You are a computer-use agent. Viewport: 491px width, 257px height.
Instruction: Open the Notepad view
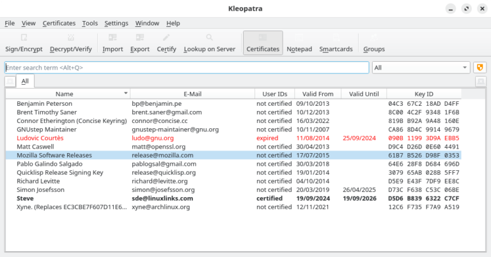click(x=299, y=43)
